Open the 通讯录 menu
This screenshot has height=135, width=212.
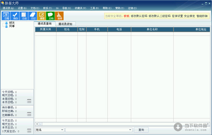point(8,8)
